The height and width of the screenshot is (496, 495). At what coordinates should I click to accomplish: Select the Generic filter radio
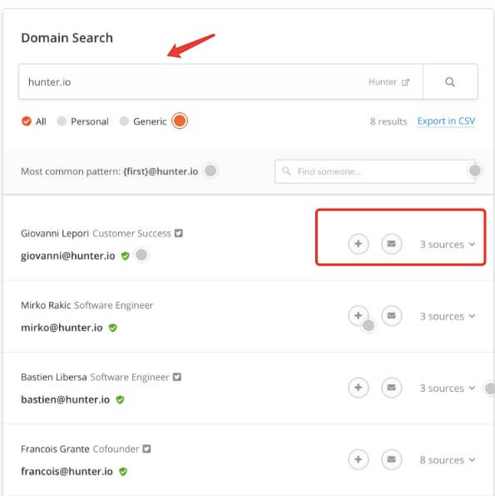tap(124, 121)
